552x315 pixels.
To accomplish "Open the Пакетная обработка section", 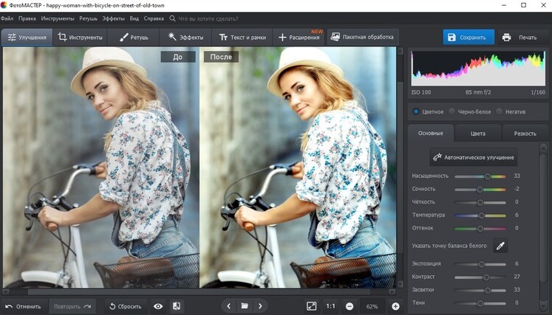I will click(x=362, y=37).
